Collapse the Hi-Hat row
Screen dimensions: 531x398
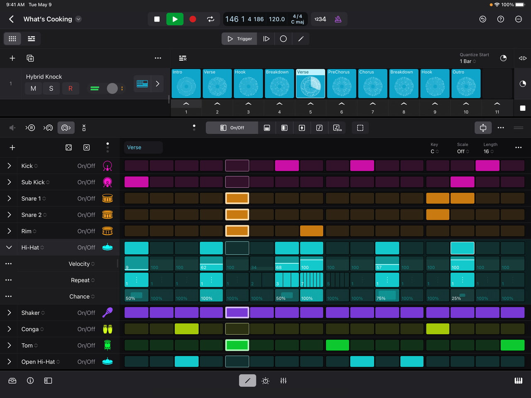tap(9, 248)
